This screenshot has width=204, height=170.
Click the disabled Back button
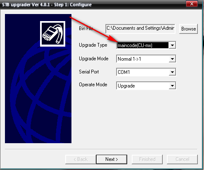point(81,159)
